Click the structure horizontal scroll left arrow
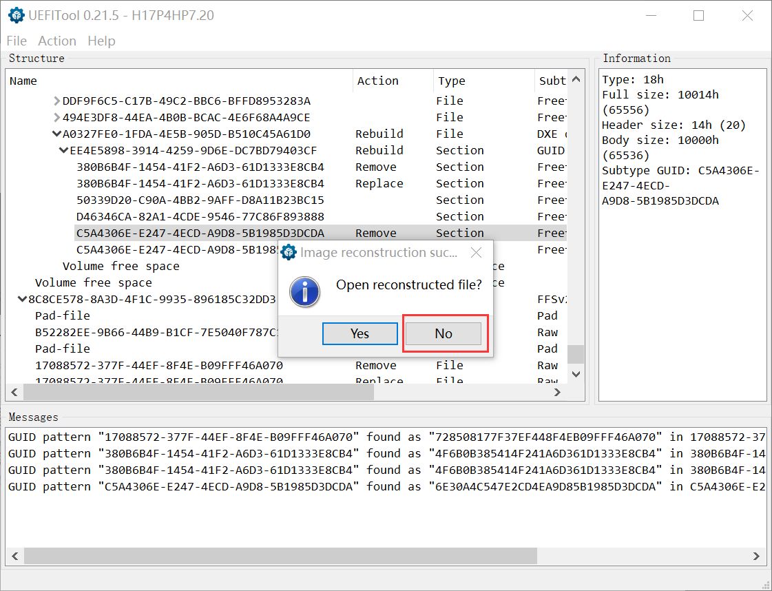 pos(14,393)
